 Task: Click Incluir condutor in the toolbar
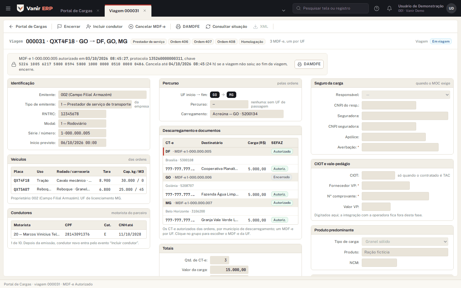tap(104, 27)
